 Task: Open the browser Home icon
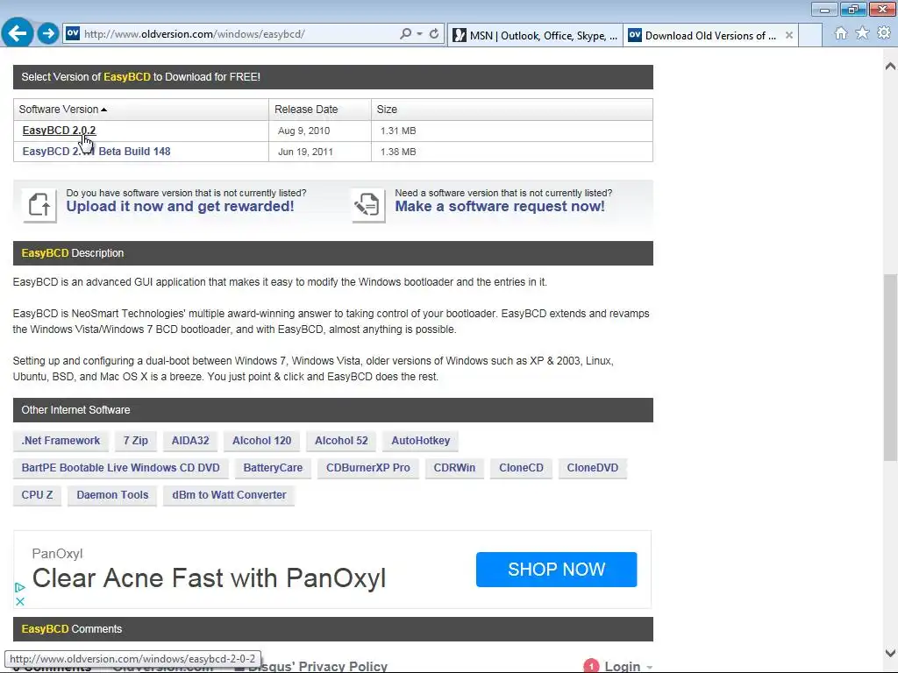(x=841, y=33)
